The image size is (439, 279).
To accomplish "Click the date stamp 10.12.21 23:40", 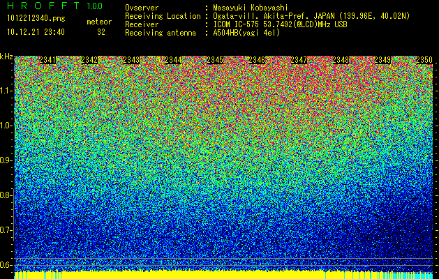I will pos(36,32).
